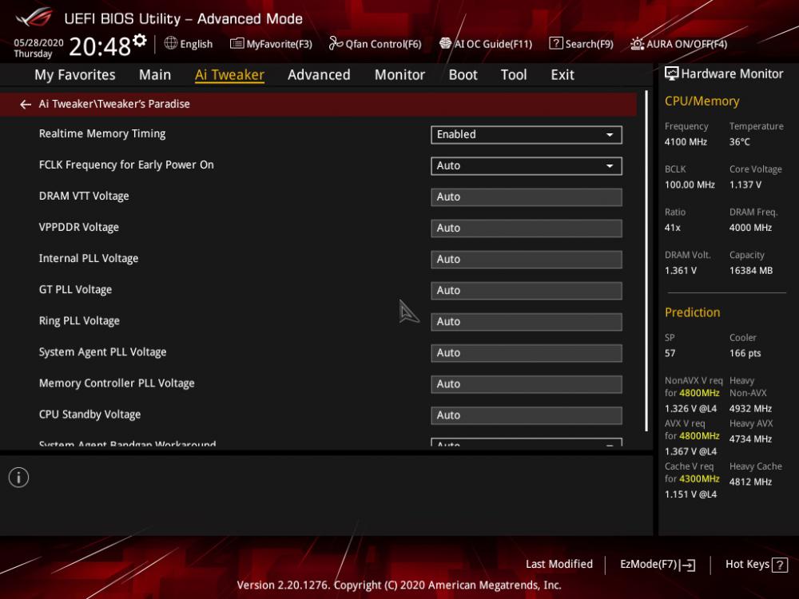This screenshot has width=799, height=599.
Task: Click the GT PLL Voltage field
Action: click(x=527, y=291)
